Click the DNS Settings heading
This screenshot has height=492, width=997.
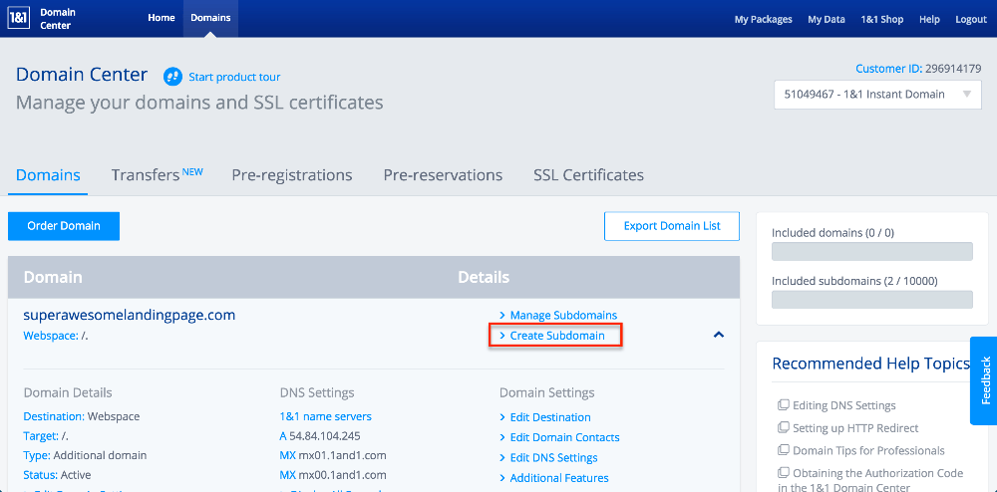pos(317,393)
